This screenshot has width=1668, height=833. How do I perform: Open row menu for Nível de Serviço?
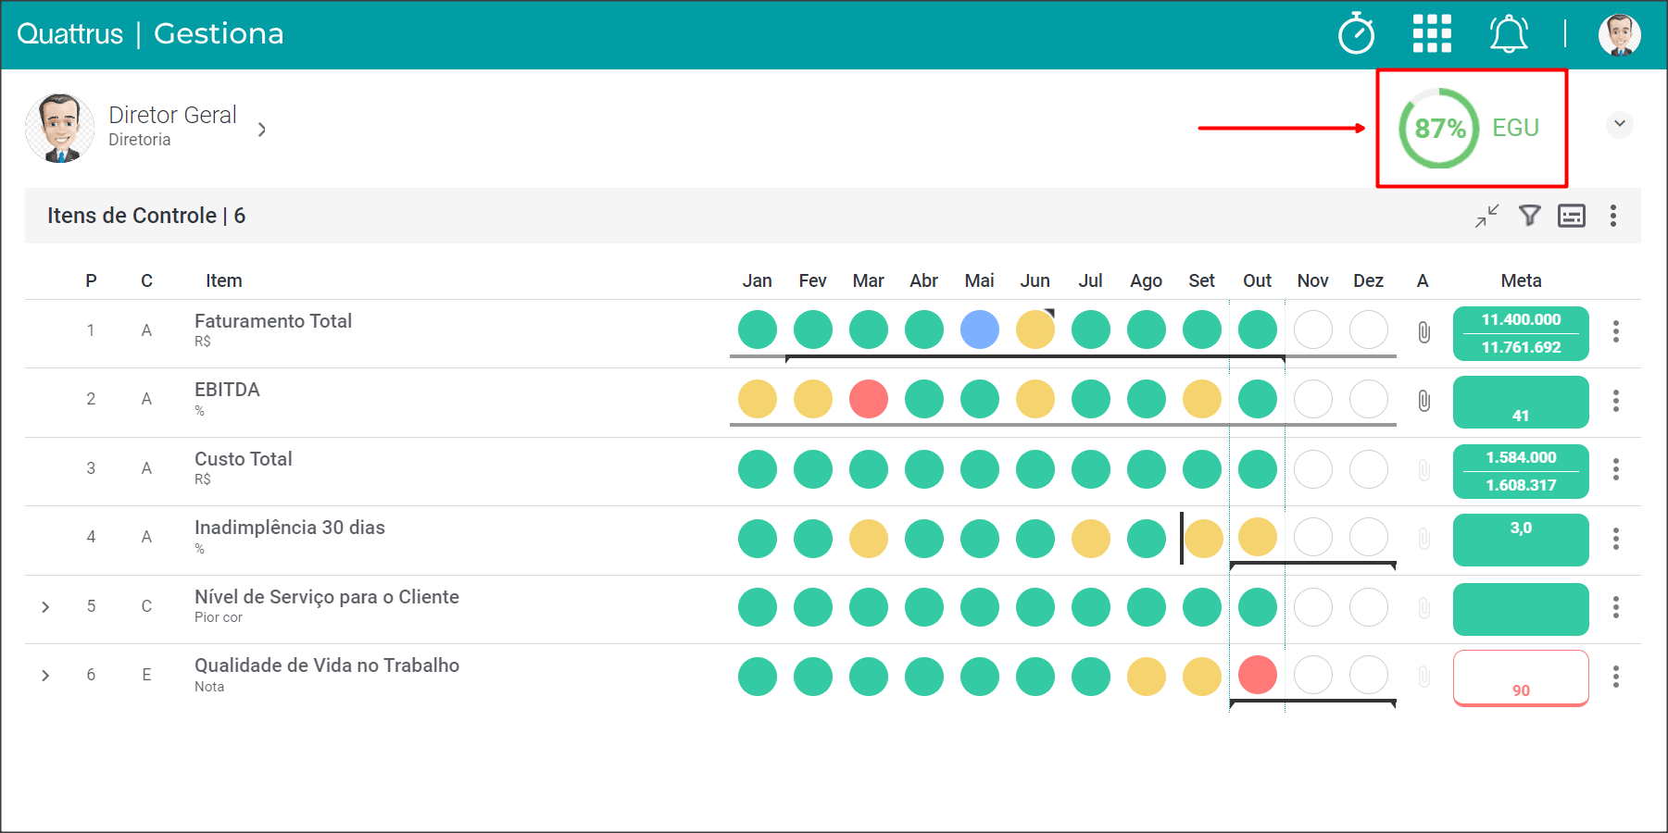point(1616,607)
